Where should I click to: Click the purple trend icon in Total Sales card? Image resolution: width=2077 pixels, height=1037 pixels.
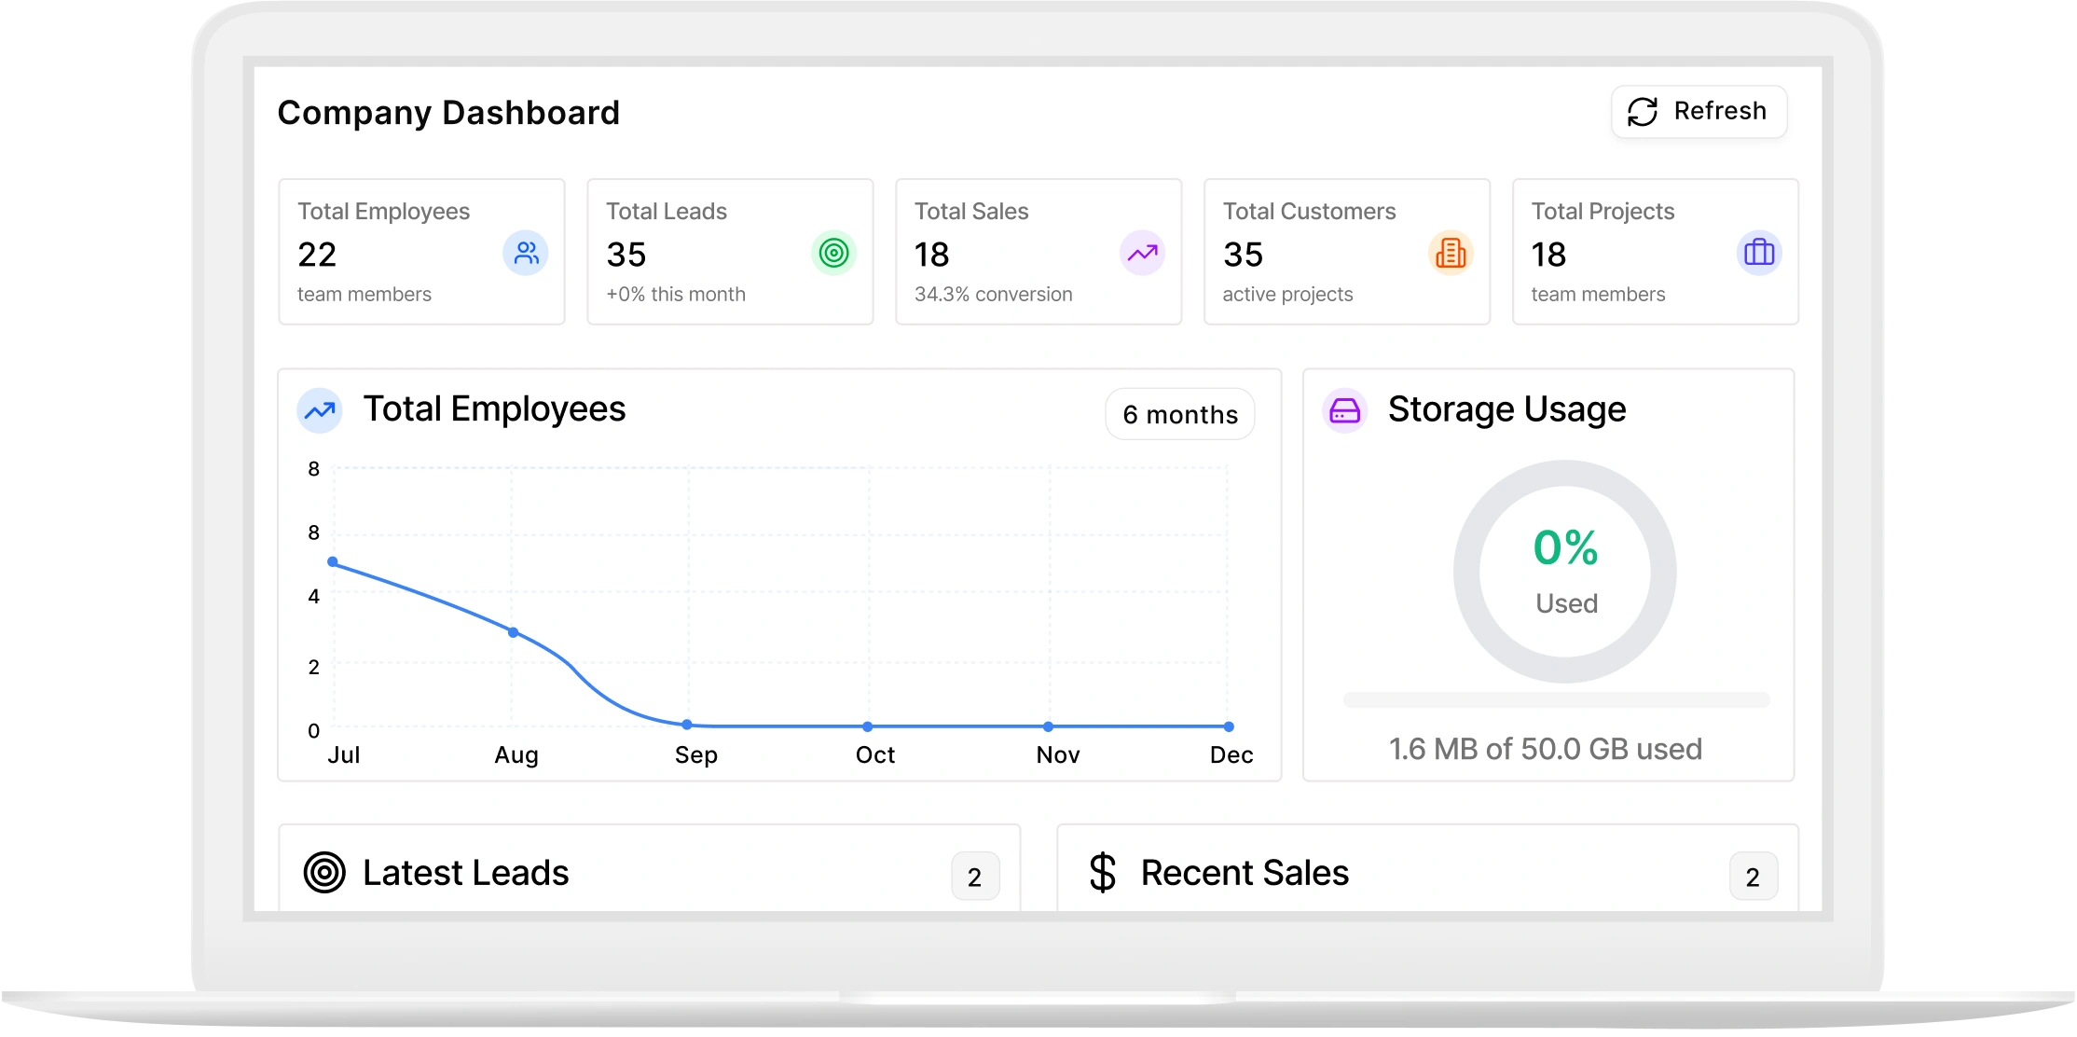pyautogui.click(x=1142, y=254)
